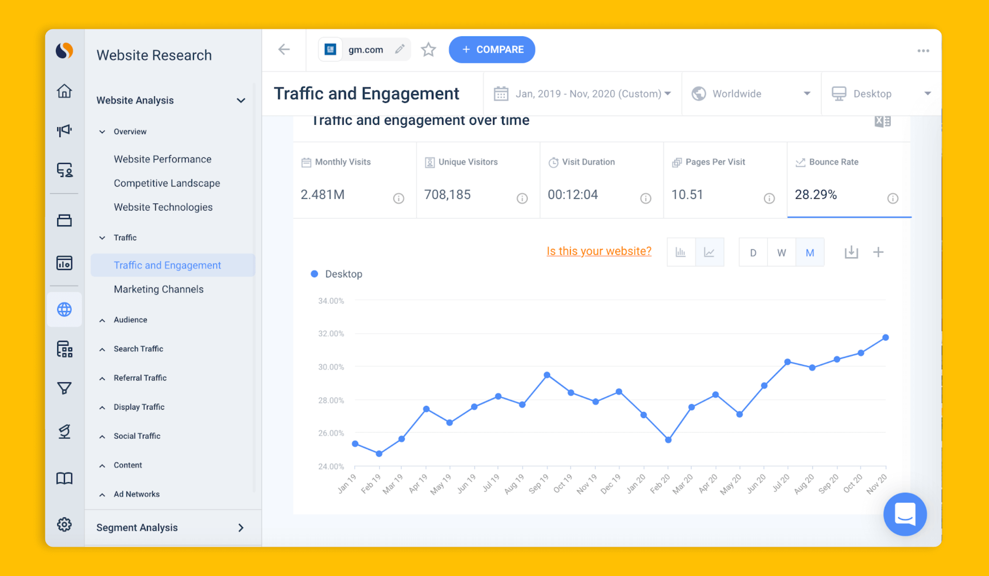Viewport: 989px width, 576px height.
Task: Toggle the Weekly 'W' time view
Action: (x=781, y=252)
